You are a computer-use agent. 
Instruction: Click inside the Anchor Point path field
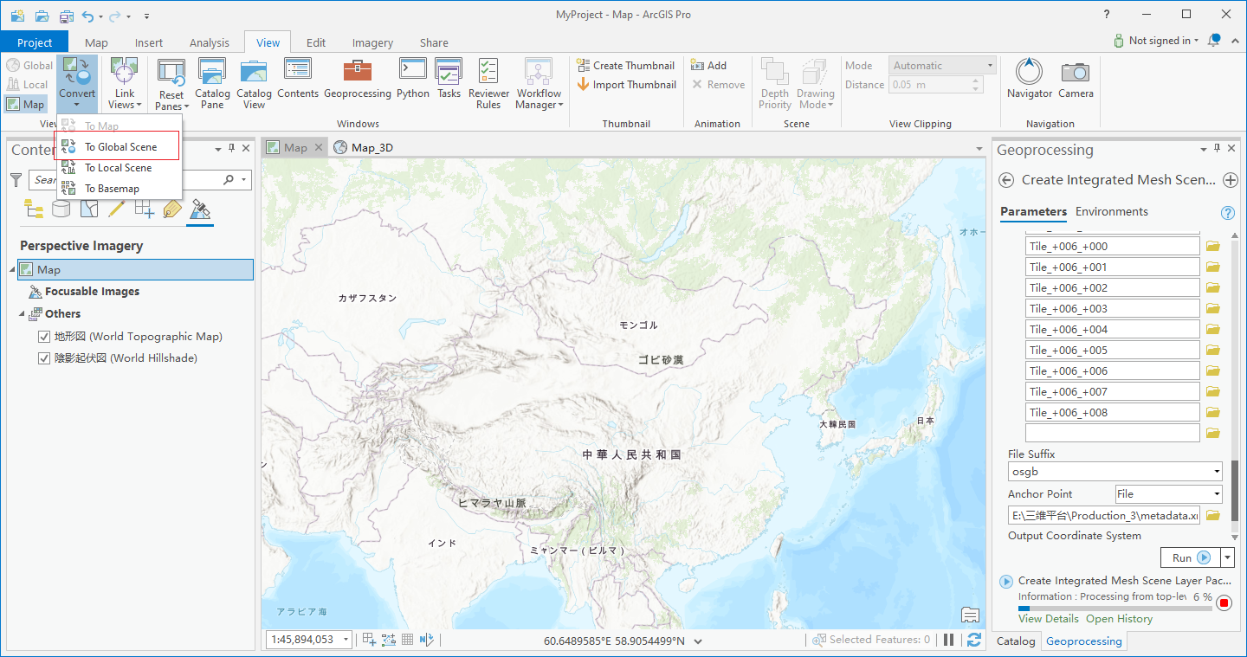click(1104, 514)
